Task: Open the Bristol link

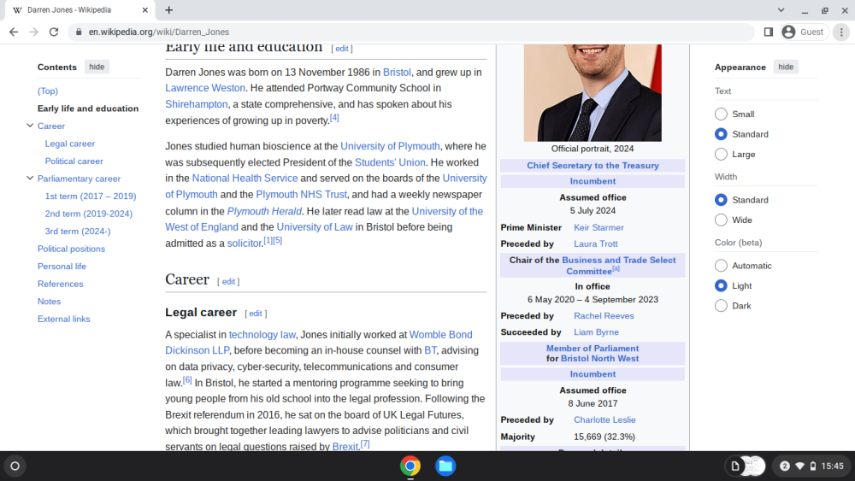Action: point(397,73)
